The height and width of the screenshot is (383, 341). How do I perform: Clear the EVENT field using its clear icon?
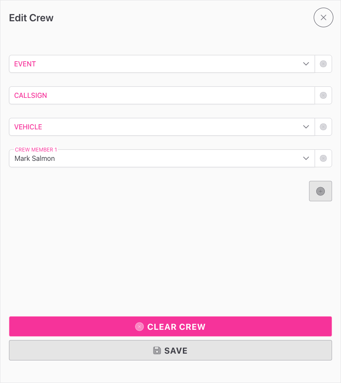pyautogui.click(x=323, y=64)
